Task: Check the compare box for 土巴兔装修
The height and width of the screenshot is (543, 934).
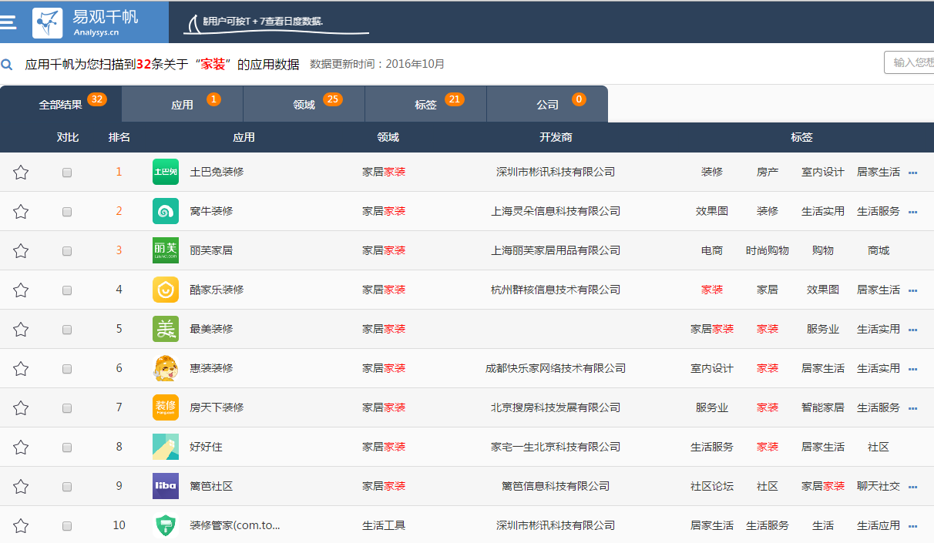Action: coord(67,173)
